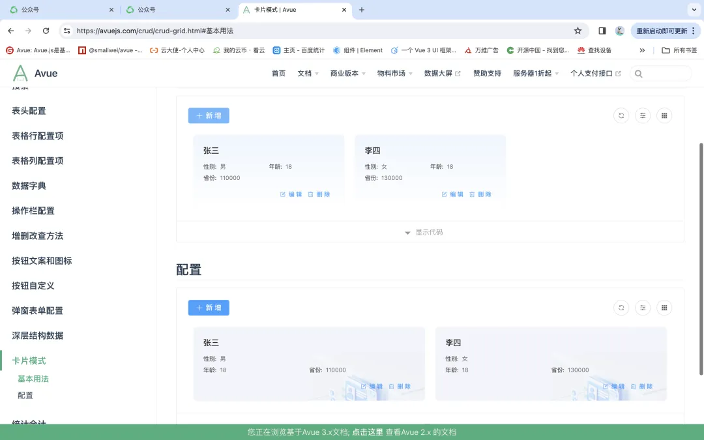Click the blue 新增 button

pos(209,115)
